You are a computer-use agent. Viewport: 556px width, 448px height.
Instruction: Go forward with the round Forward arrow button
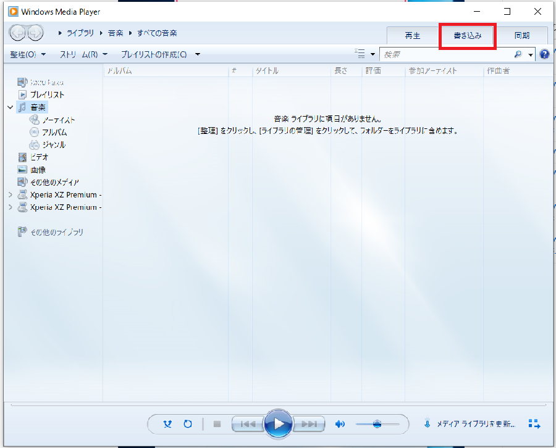pyautogui.click(x=35, y=33)
